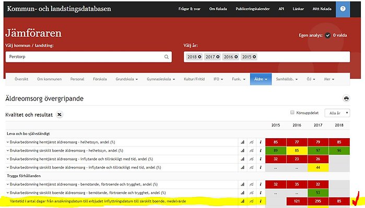Open the IFO dropdown menu
The width and height of the screenshot is (365, 208).
[218, 79]
